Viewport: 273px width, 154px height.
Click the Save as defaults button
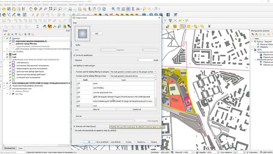102,142
